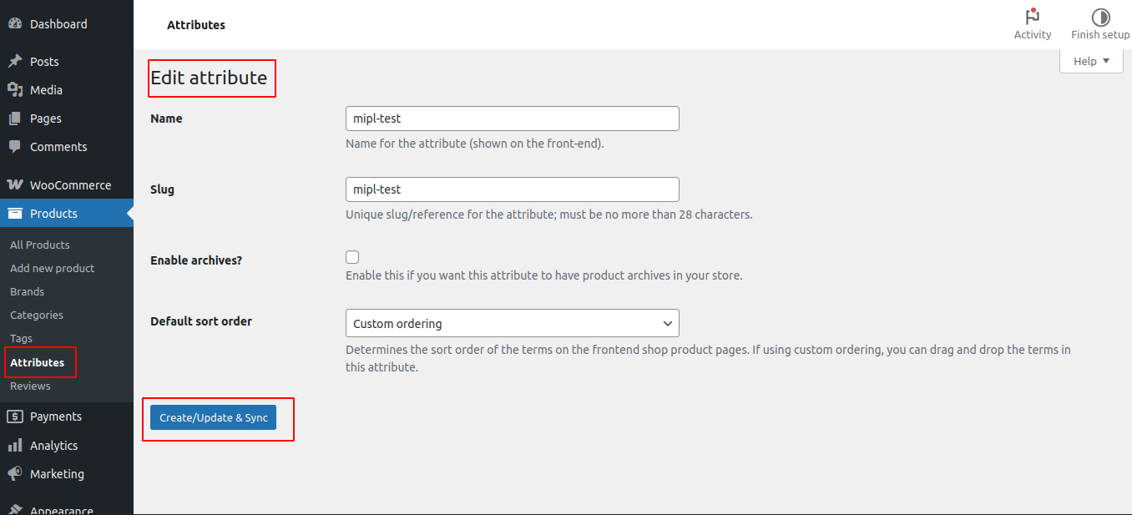Screen dimensions: 1132x515
Task: Click the Finish setup progress icon
Action: pyautogui.click(x=1100, y=17)
